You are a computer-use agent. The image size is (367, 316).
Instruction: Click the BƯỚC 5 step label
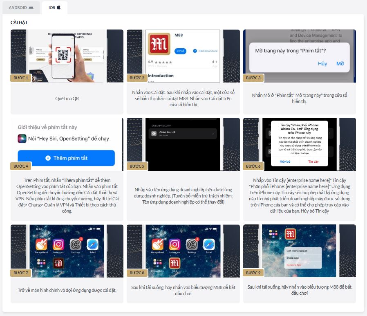137,166
